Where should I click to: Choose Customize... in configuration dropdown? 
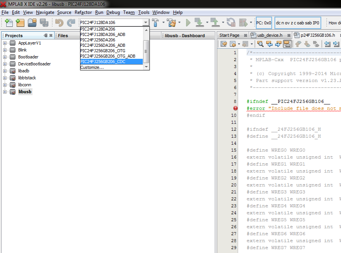(92, 67)
